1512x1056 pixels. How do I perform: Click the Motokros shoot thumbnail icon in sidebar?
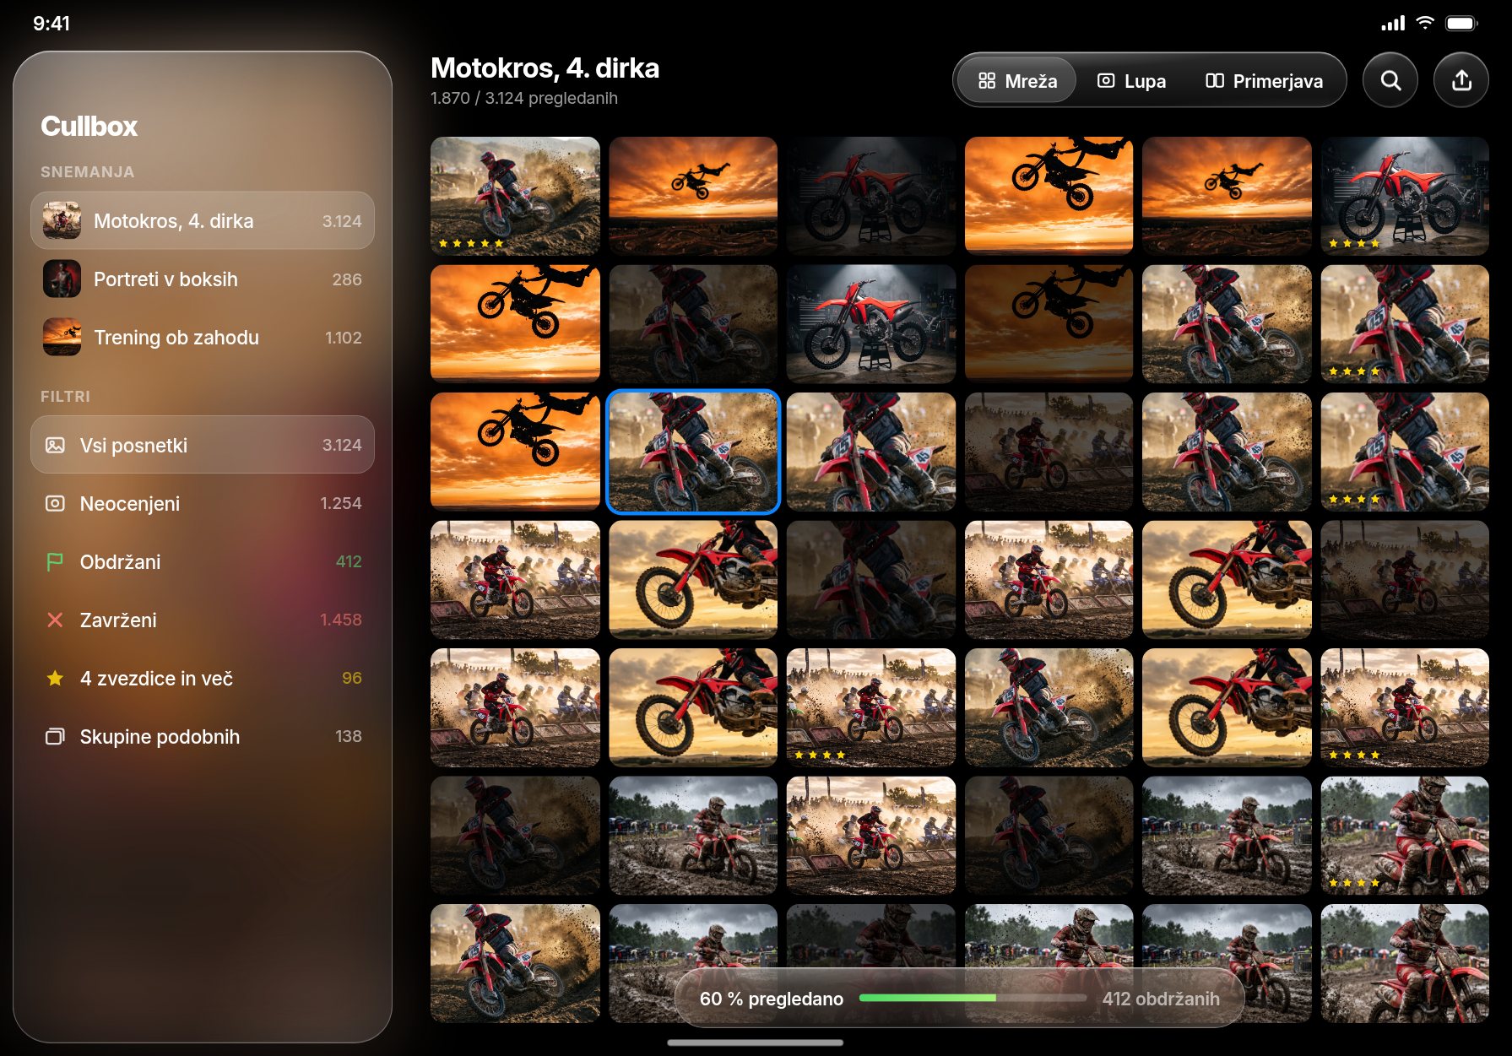pos(62,220)
